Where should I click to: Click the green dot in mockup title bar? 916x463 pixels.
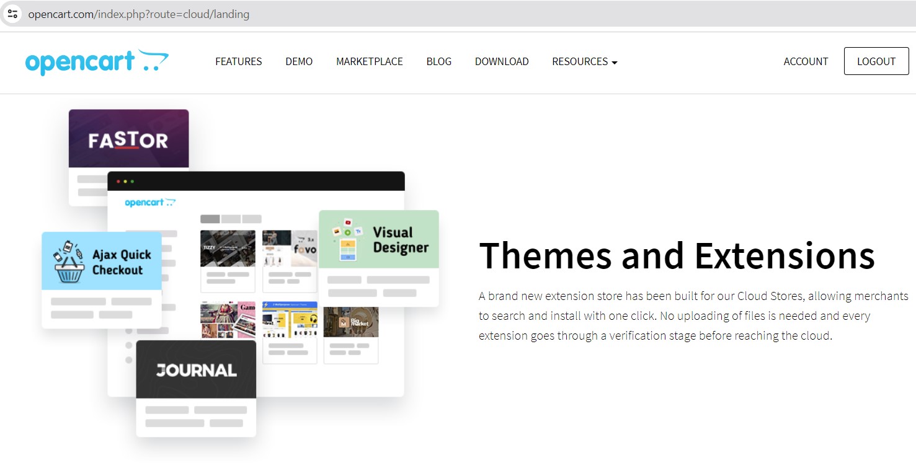tap(132, 182)
